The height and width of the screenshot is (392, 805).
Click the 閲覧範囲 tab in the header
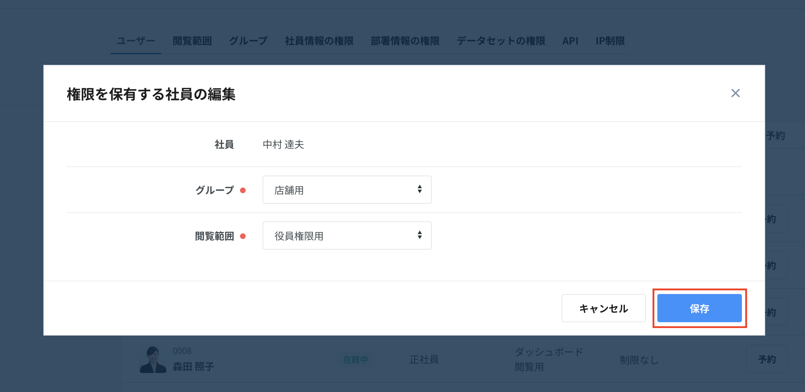pos(192,41)
